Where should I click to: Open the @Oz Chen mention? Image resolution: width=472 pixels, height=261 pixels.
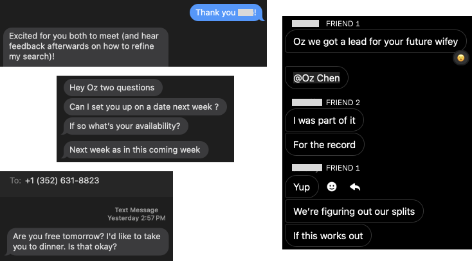(316, 78)
